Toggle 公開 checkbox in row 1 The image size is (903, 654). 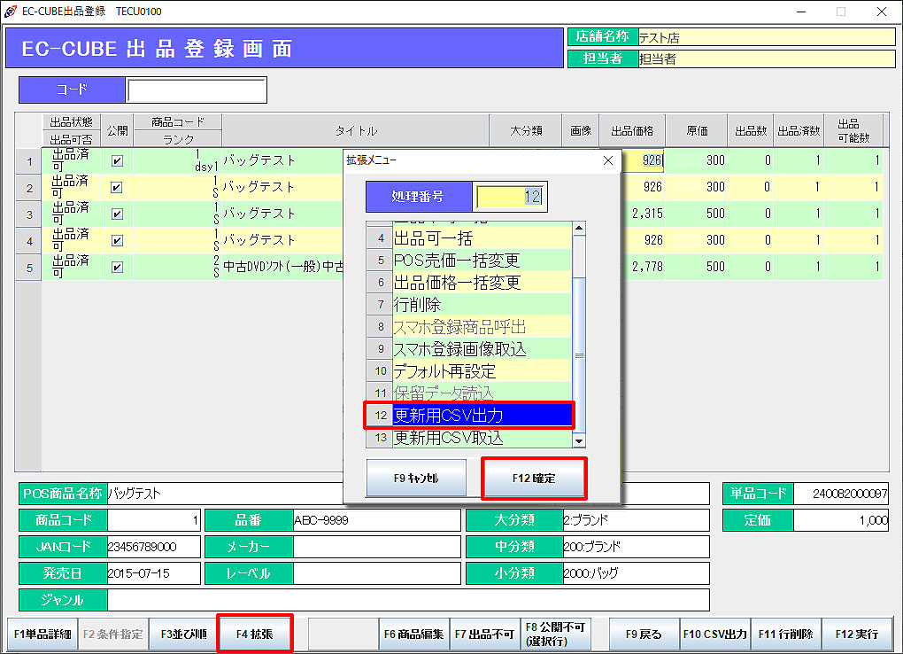point(117,161)
